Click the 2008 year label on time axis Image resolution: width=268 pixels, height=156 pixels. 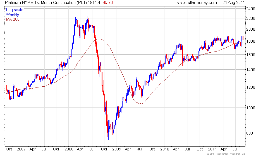[x=69, y=149]
